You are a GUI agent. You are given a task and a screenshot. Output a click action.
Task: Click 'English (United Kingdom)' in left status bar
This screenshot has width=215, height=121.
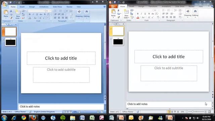44,112
